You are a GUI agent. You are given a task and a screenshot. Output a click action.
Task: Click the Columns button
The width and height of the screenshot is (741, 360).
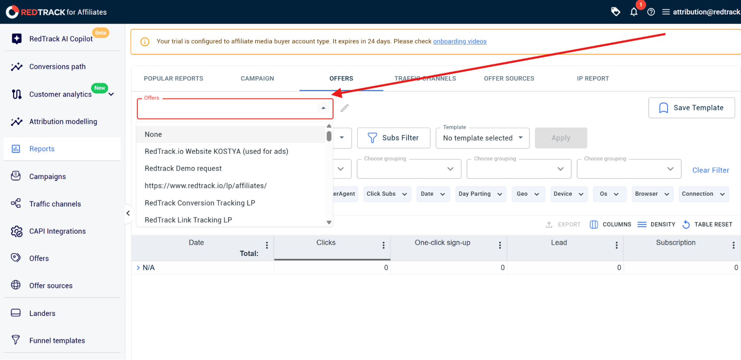point(611,225)
